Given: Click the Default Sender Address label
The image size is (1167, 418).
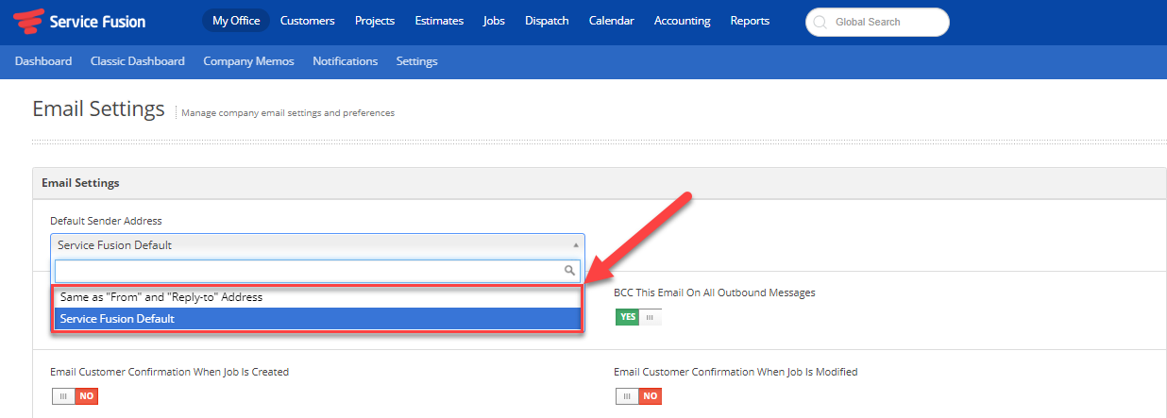Looking at the screenshot, I should tap(106, 221).
